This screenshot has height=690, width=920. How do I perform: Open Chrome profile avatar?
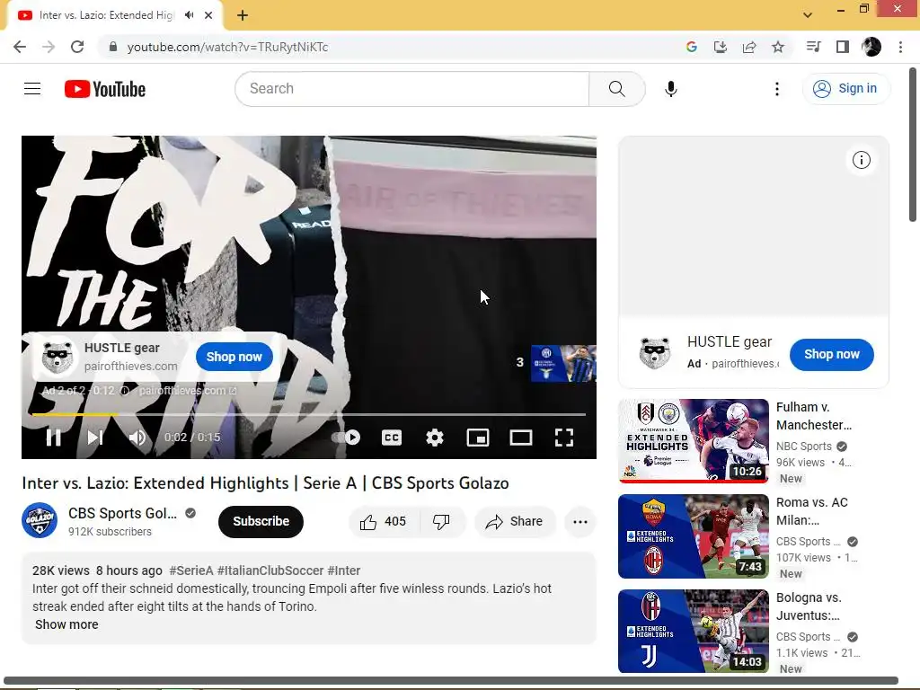(x=871, y=47)
